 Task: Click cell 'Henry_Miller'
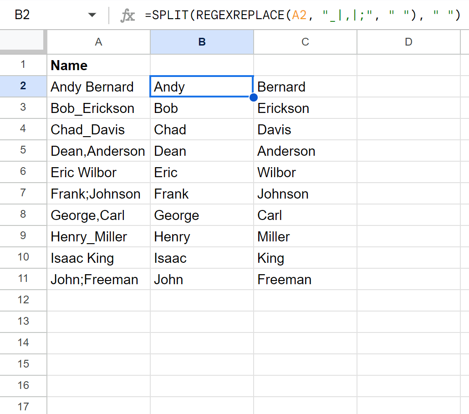(98, 236)
